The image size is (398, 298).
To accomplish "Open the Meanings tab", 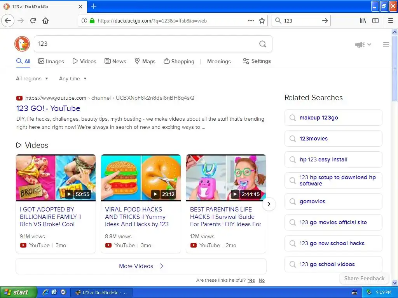I will [219, 61].
